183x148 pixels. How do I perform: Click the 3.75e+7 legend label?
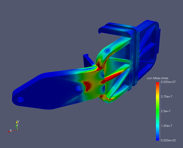click(x=166, y=96)
